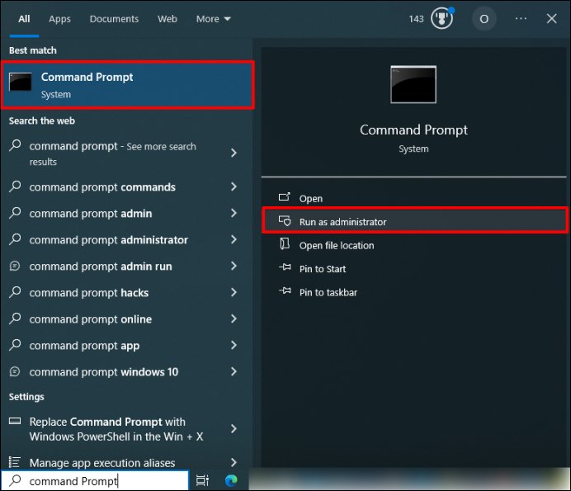Open the Command Prompt best match result
571x491 pixels.
pyautogui.click(x=127, y=85)
